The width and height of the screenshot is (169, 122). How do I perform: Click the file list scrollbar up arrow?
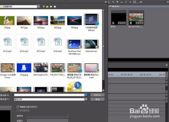(103, 10)
